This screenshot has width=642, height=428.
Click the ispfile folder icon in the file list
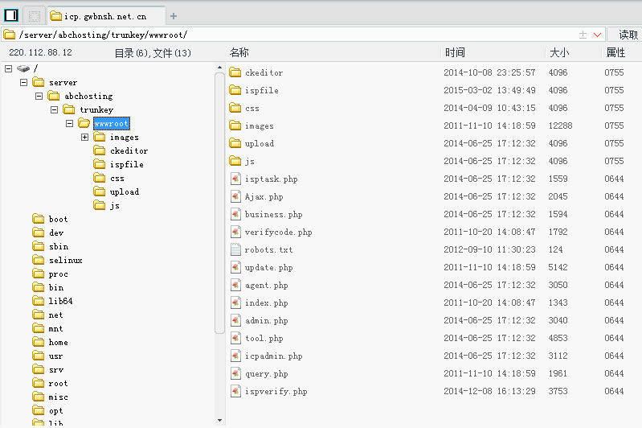(235, 90)
